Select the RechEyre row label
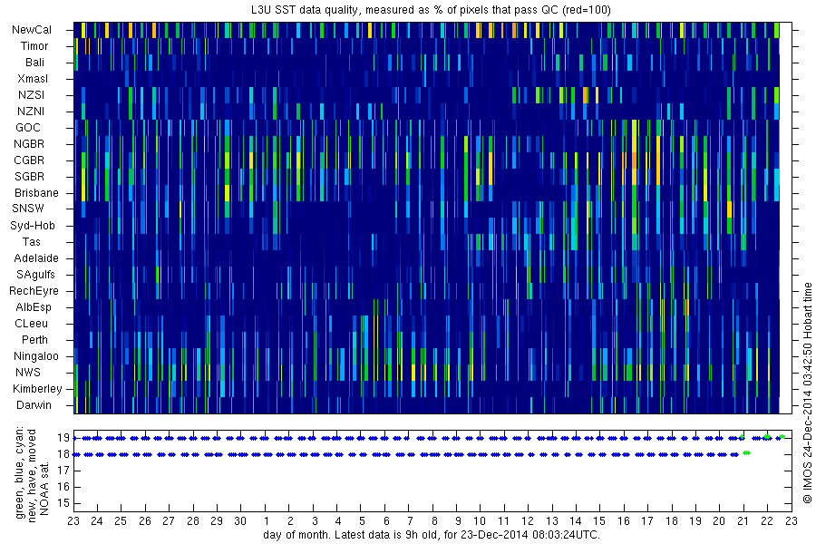The width and height of the screenshot is (816, 544). [x=34, y=291]
